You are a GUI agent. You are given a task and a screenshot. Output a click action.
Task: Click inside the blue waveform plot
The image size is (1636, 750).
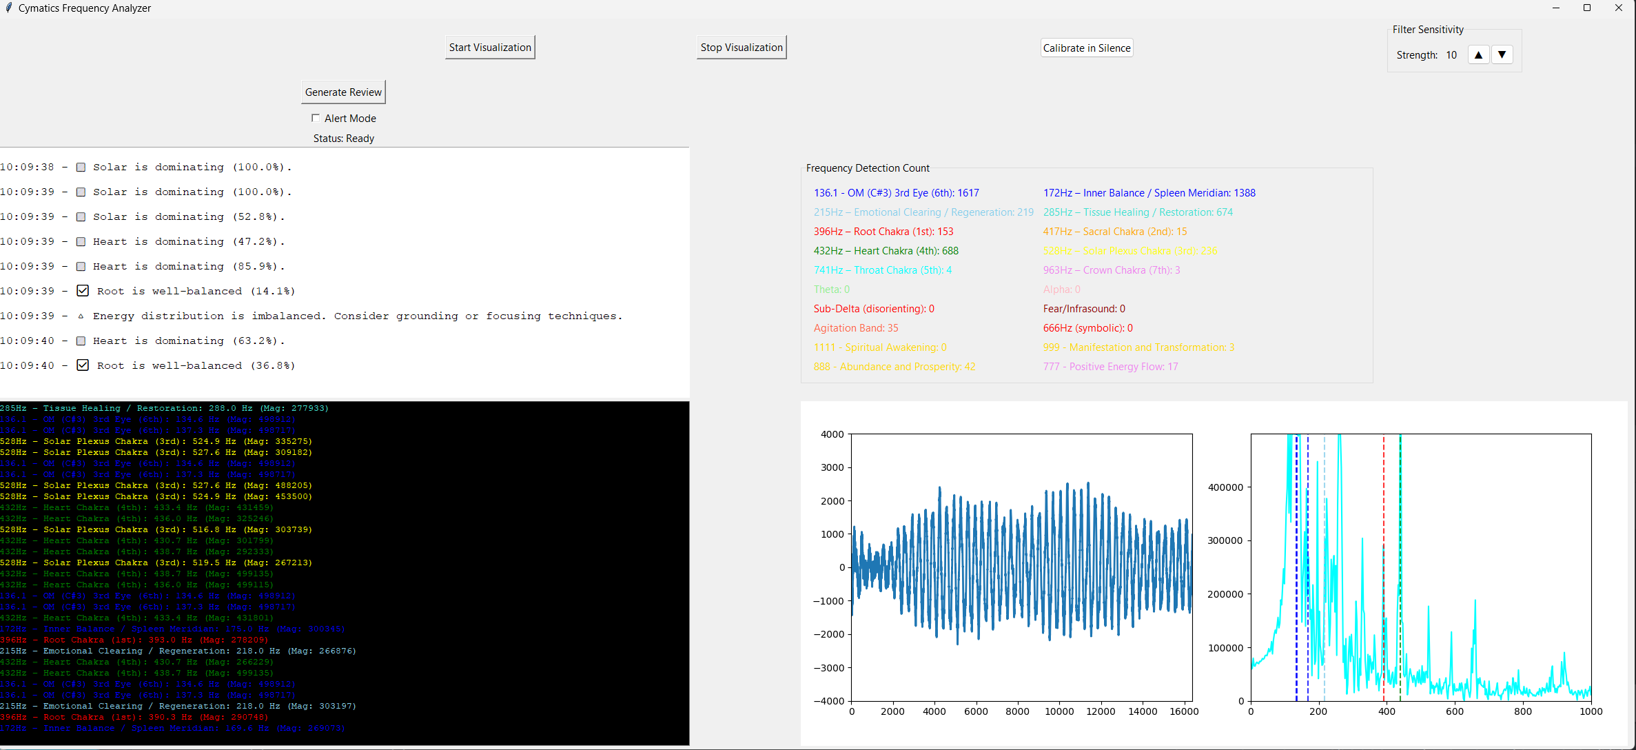1021,567
